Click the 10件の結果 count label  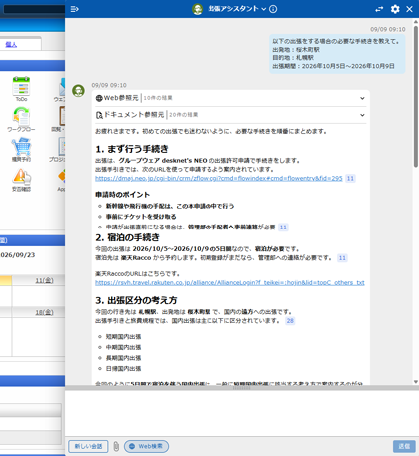pos(158,98)
